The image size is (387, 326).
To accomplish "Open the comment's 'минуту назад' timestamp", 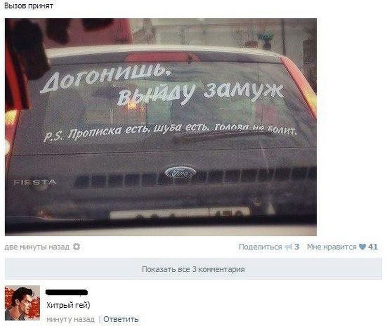I will 71,319.
